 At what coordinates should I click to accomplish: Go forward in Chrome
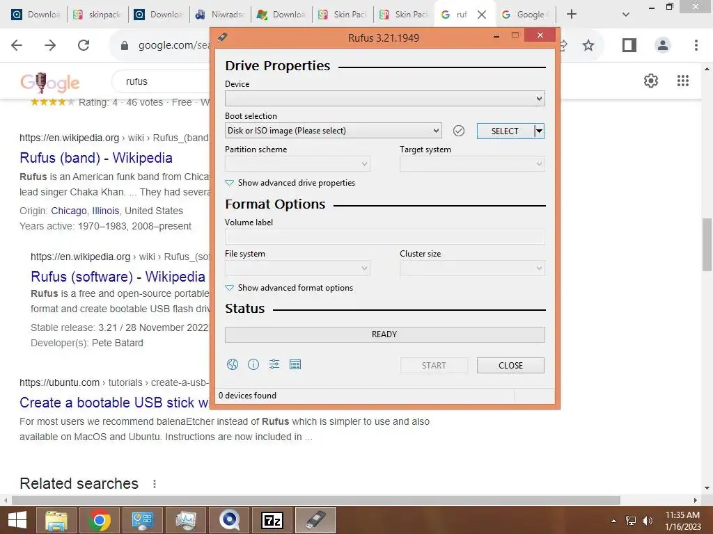coord(50,45)
